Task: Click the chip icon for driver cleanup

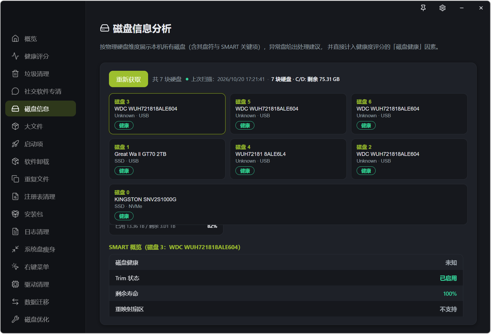Action: pyautogui.click(x=15, y=284)
